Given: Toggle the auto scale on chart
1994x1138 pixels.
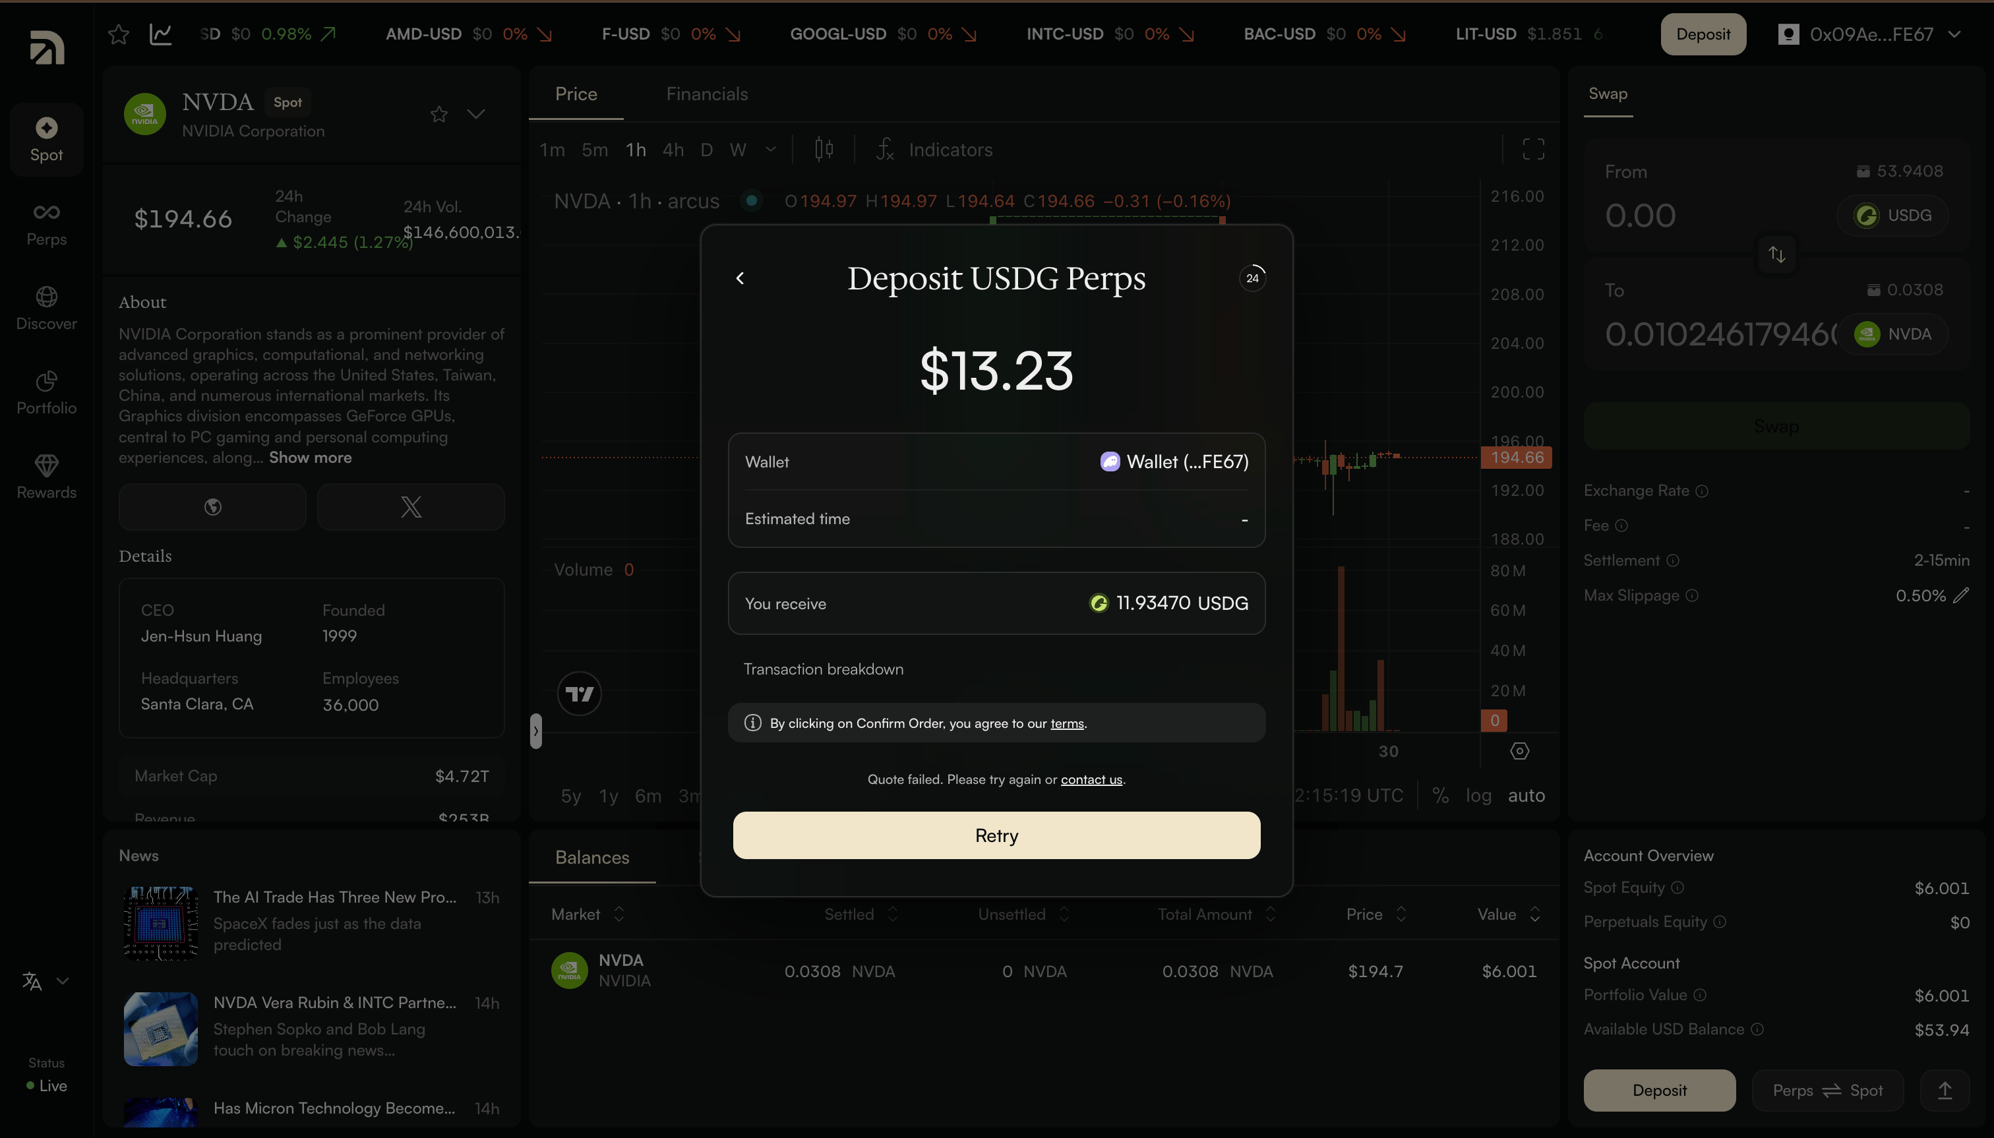Looking at the screenshot, I should click(x=1526, y=796).
